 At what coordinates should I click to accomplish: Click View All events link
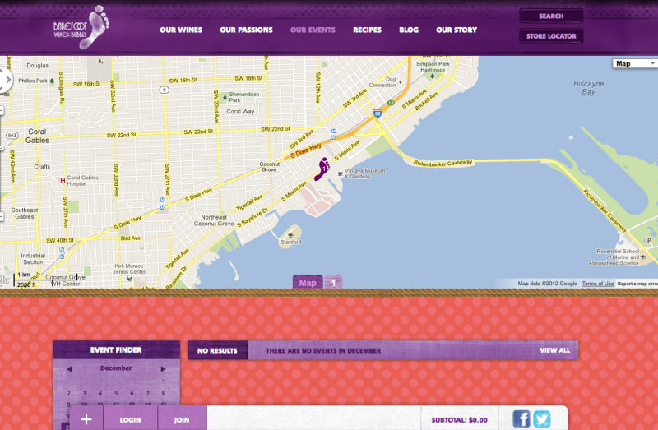pos(554,350)
